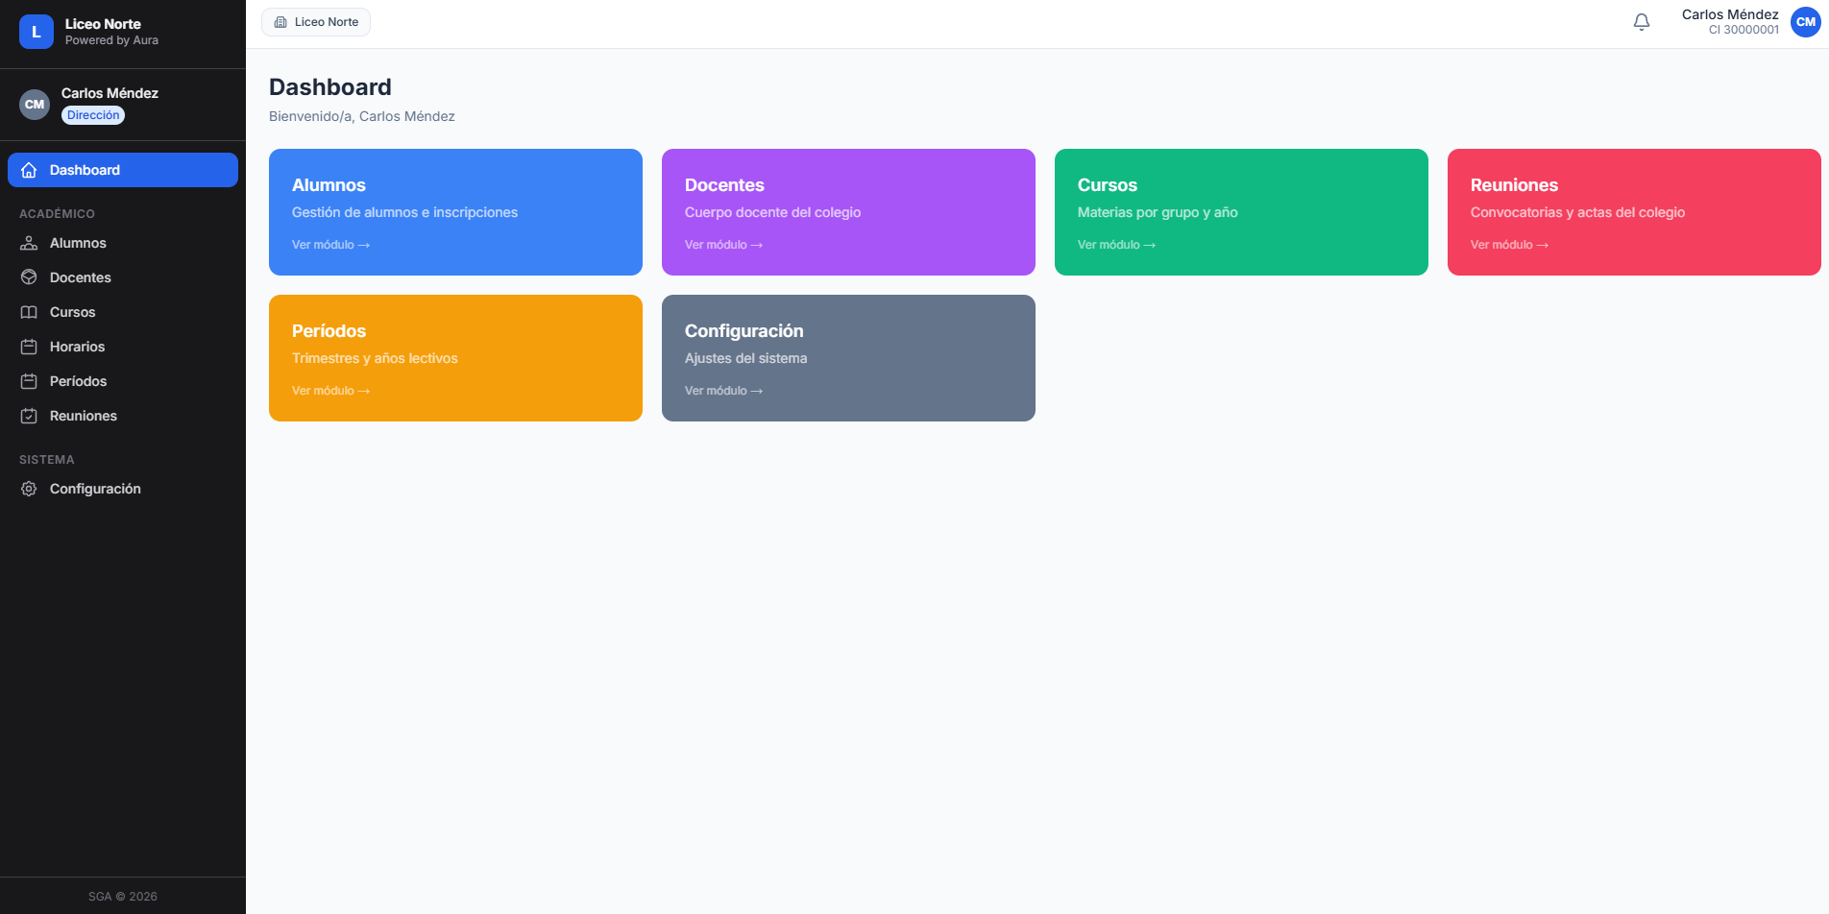Click Carlos Méndez name in top bar
The image size is (1829, 914).
1730,14
